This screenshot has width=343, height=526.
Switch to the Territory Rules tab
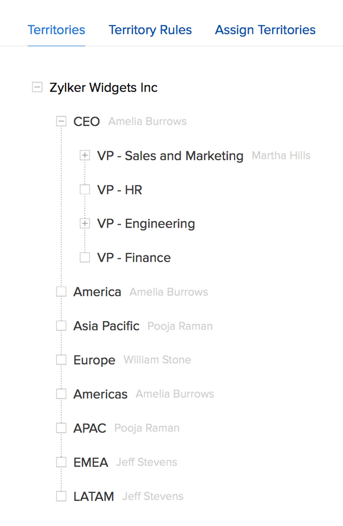point(150,30)
